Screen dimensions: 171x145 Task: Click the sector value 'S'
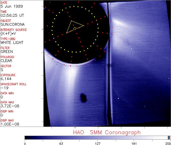[x=2, y=70]
